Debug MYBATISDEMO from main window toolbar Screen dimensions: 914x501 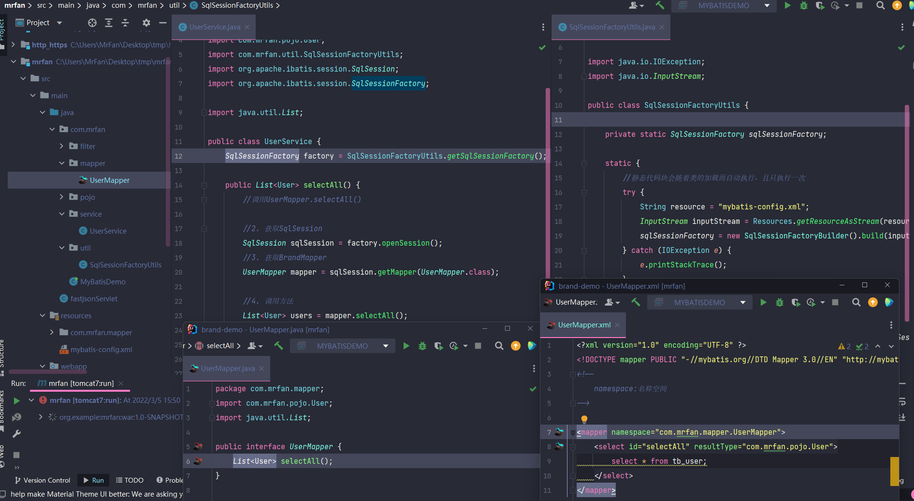pos(804,5)
